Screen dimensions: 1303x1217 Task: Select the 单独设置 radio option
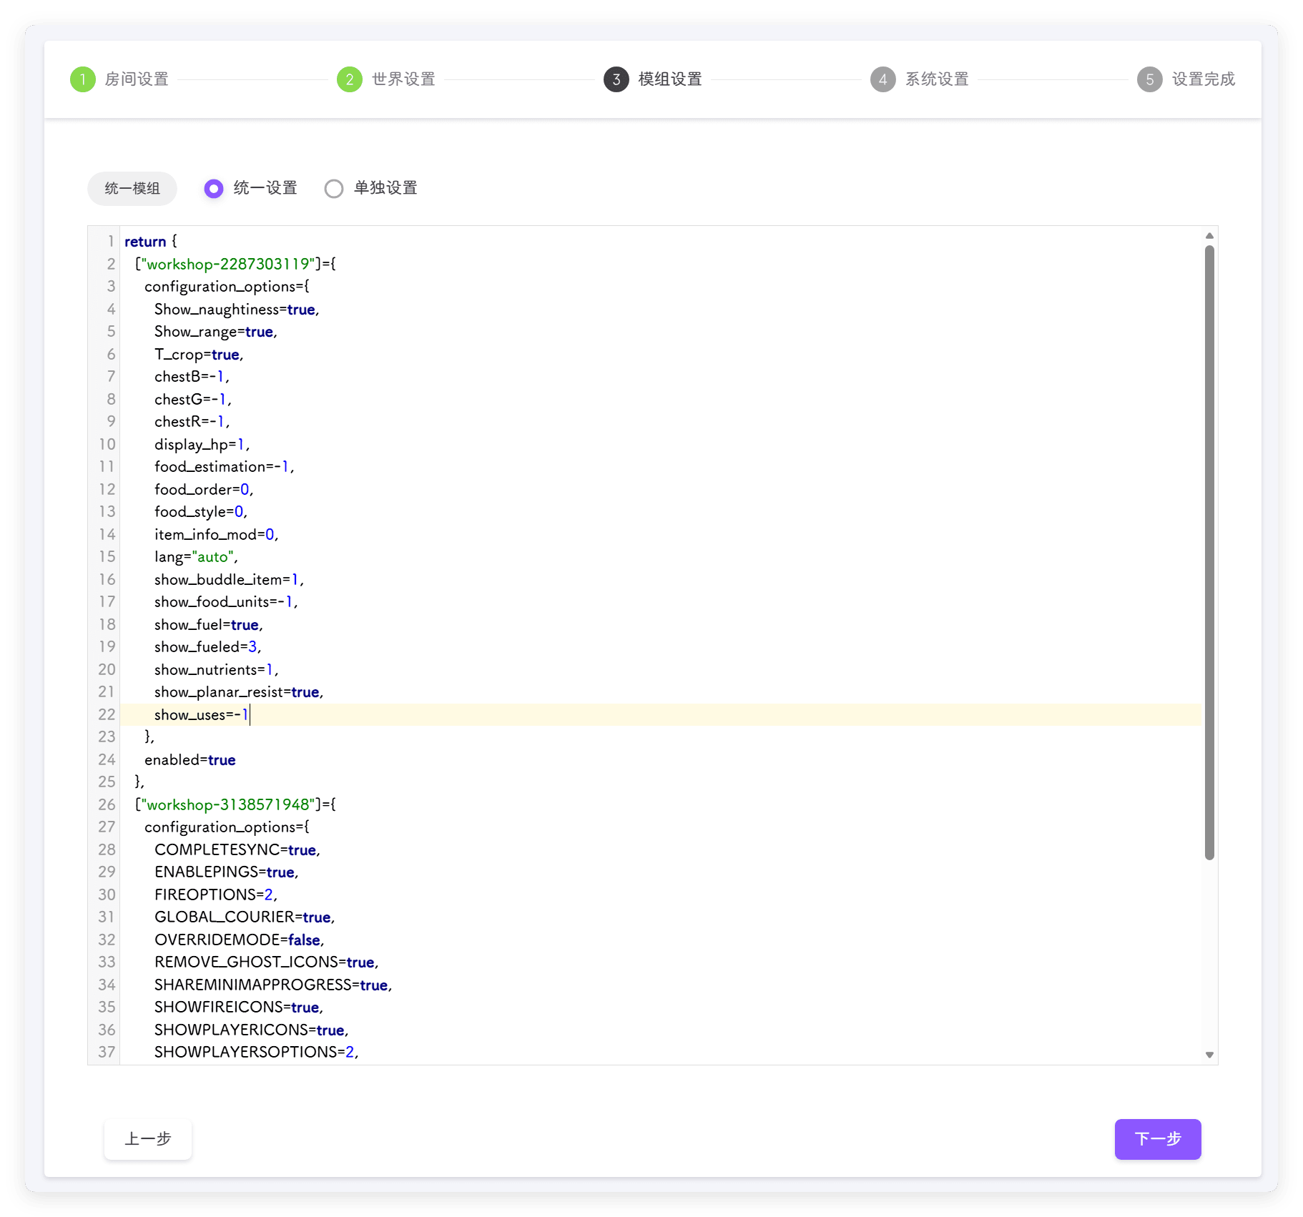(x=334, y=189)
